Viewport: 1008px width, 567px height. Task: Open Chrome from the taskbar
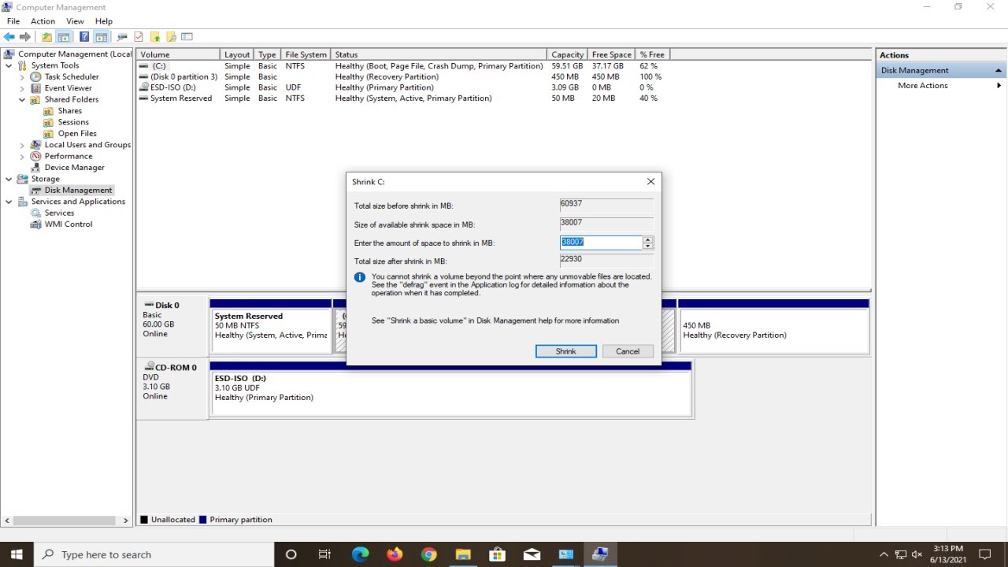(428, 554)
